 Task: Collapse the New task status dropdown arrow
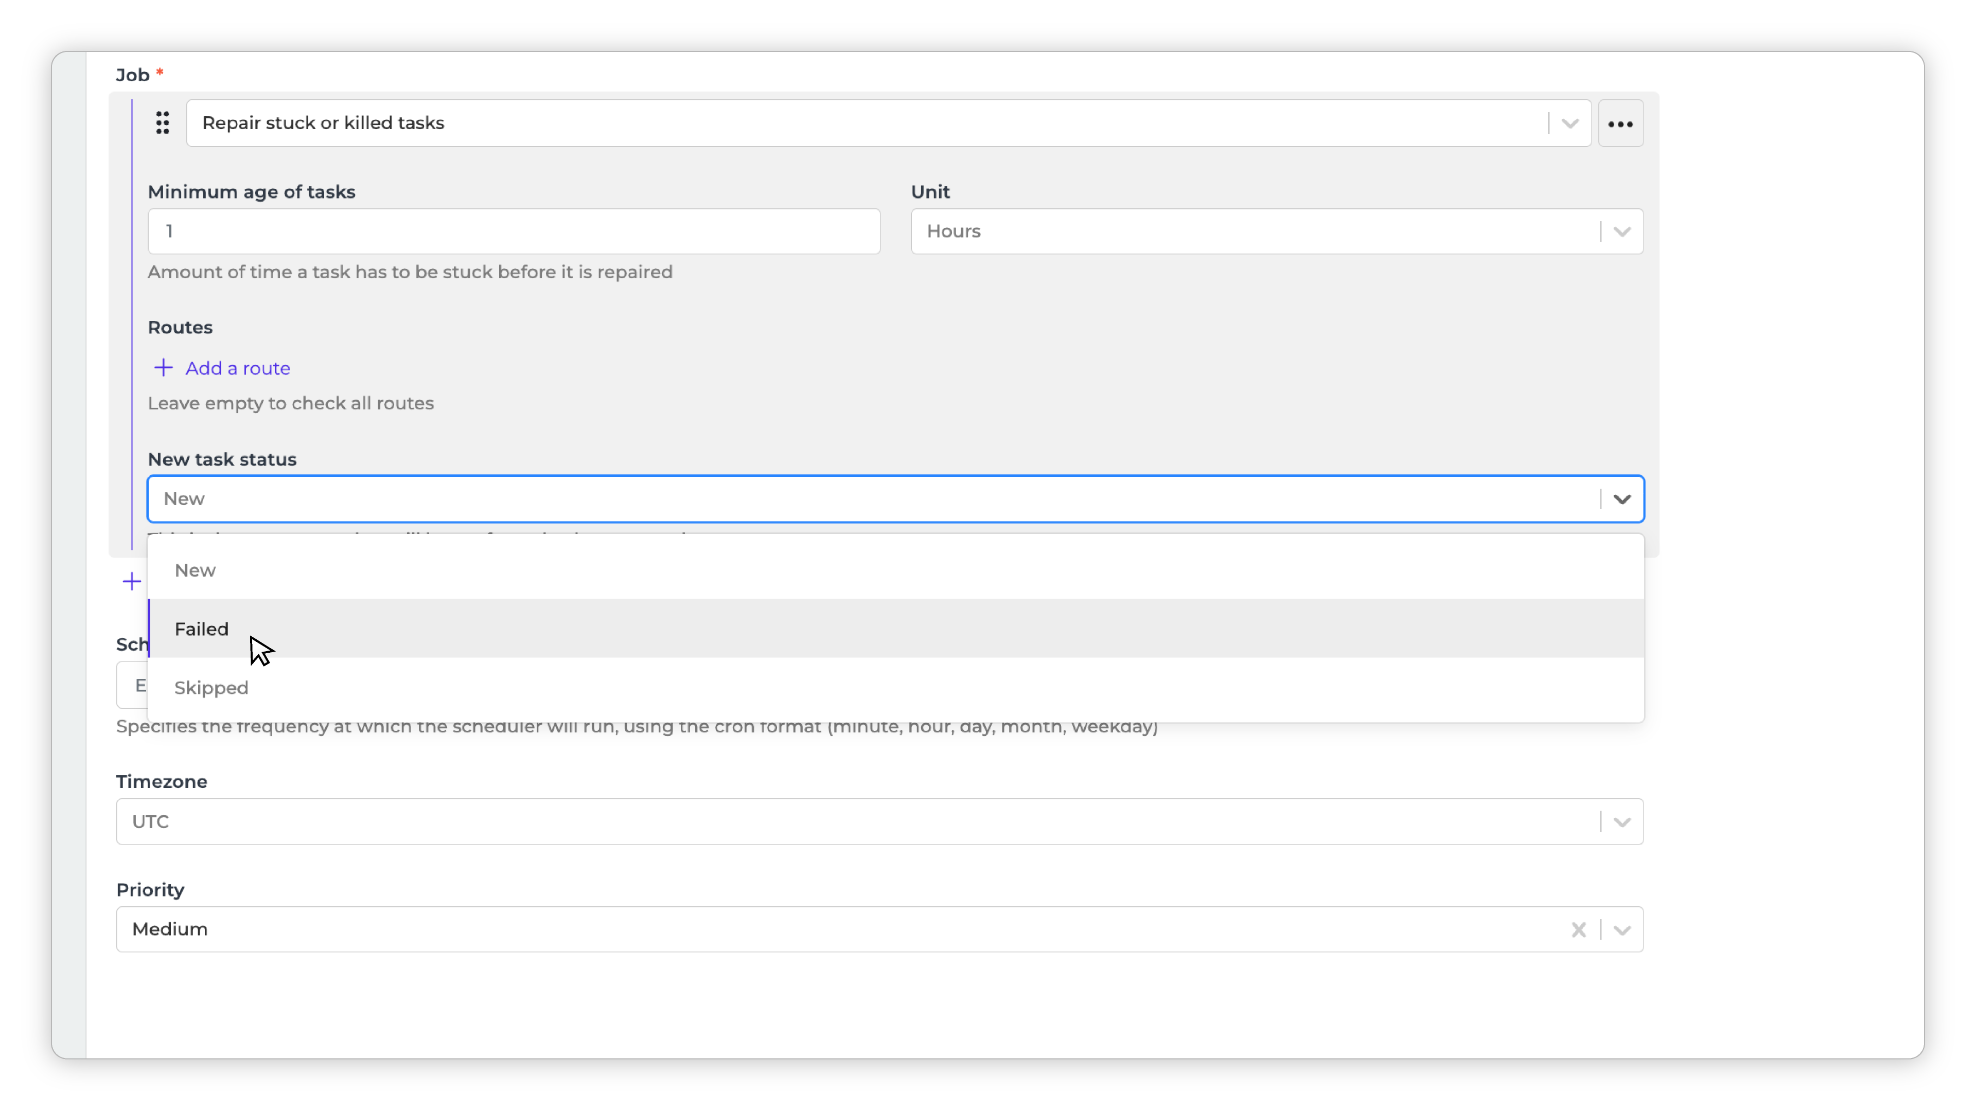[1621, 499]
